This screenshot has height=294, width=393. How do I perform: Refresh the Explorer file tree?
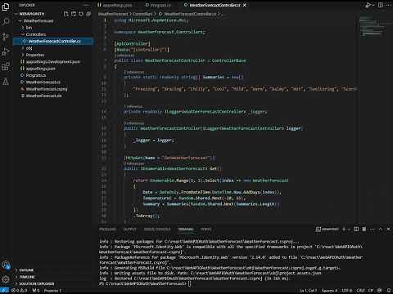81,14
